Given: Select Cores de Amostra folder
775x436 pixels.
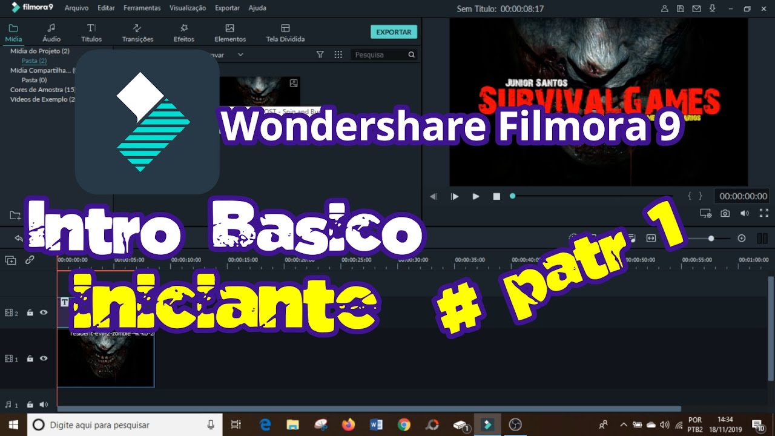Looking at the screenshot, I should 42,90.
